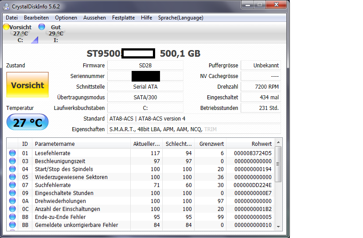The height and width of the screenshot is (238, 363).
Task: Open the Datei menu
Action: point(12,18)
